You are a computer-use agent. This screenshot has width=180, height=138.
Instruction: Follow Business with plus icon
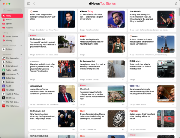(x=21, y=82)
